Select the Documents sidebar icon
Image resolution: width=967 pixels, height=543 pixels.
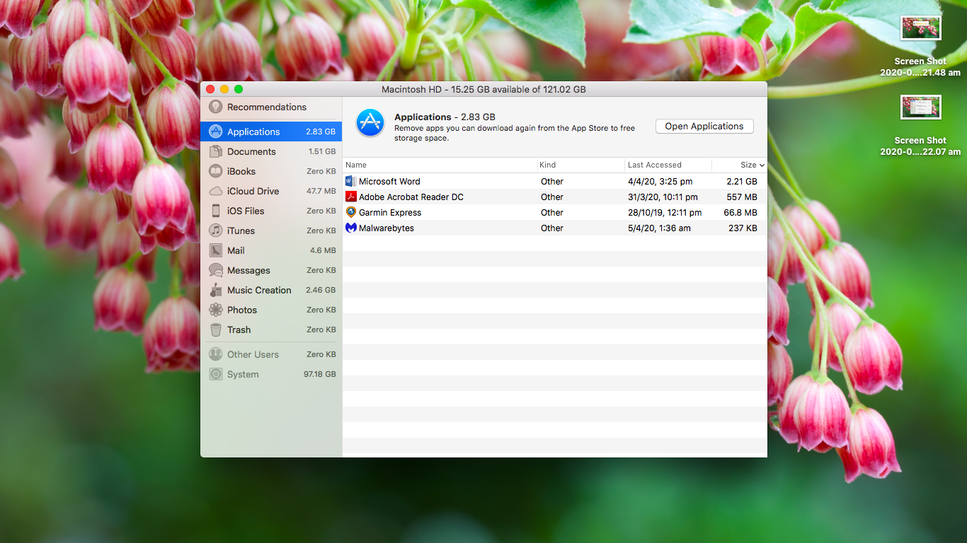coord(216,151)
